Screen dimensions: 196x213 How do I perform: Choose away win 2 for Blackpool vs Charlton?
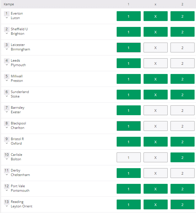point(183,126)
